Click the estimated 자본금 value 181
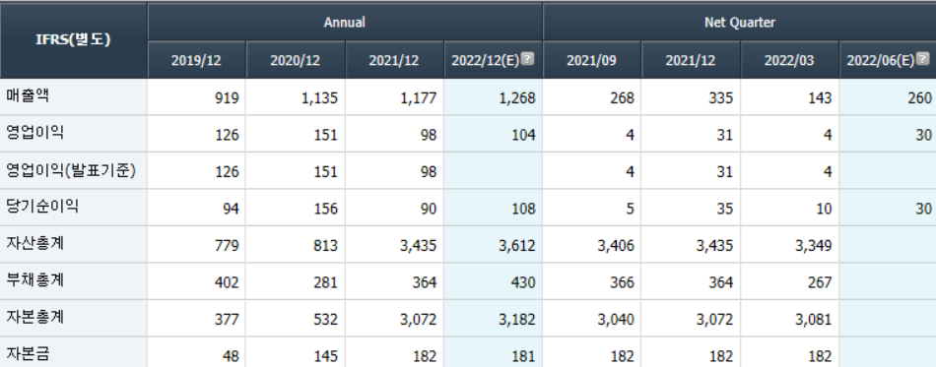The width and height of the screenshot is (936, 367). coord(524,357)
